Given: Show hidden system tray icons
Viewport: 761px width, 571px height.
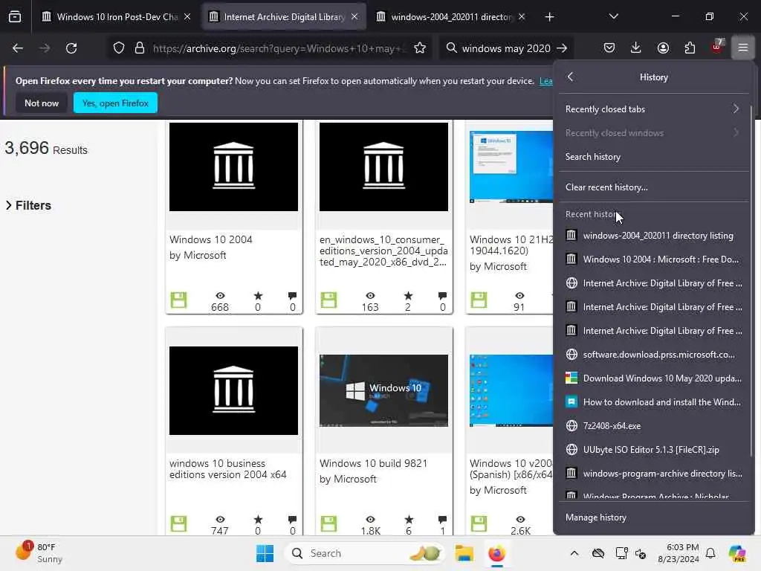Looking at the screenshot, I should pyautogui.click(x=574, y=553).
